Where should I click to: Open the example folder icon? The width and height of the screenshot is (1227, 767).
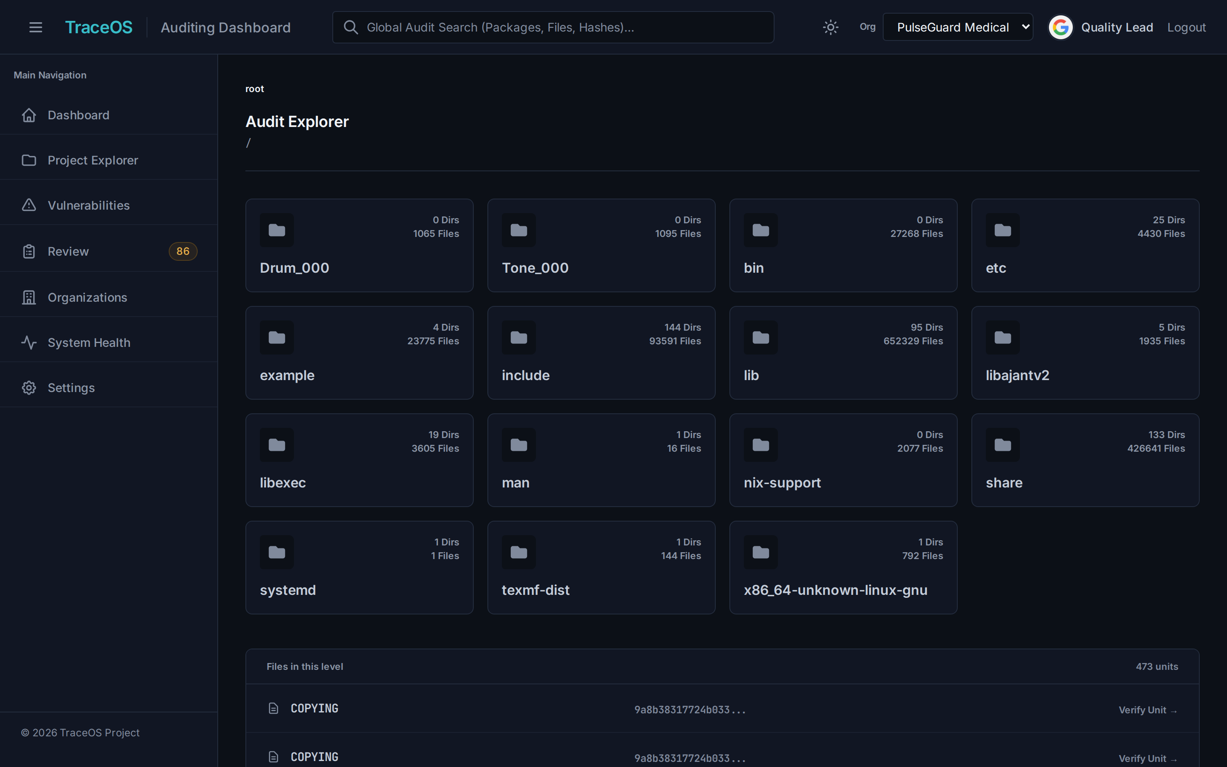click(277, 338)
